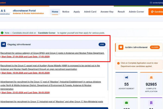
Task: Click the CLOSED badge on Archive Advertisement
Action: point(155,47)
